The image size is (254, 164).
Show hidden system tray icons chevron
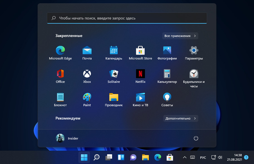184,158
